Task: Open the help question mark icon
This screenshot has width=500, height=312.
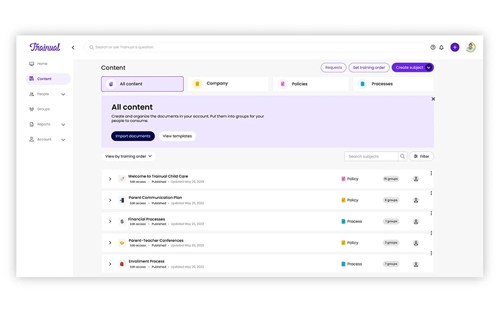Action: (432, 47)
